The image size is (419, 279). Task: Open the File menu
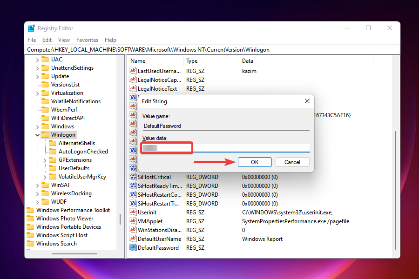tap(32, 40)
